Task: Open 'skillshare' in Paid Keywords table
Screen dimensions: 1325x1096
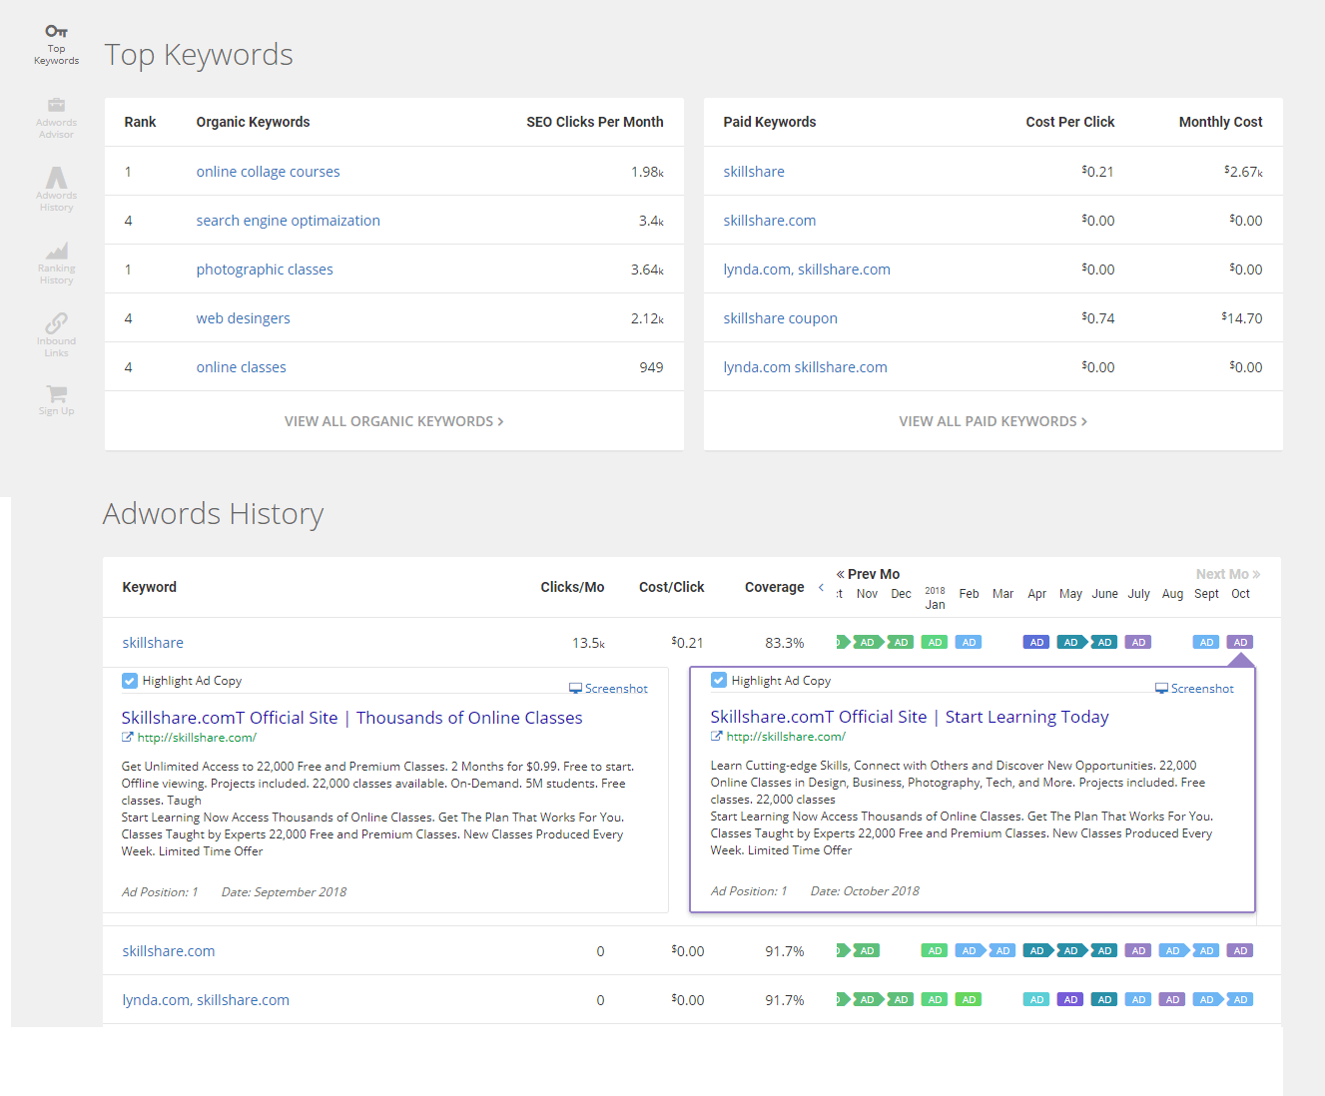Action: click(754, 172)
